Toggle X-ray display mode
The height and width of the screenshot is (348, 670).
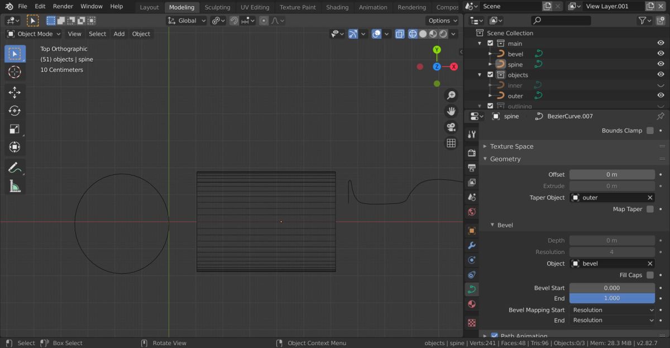[400, 34]
